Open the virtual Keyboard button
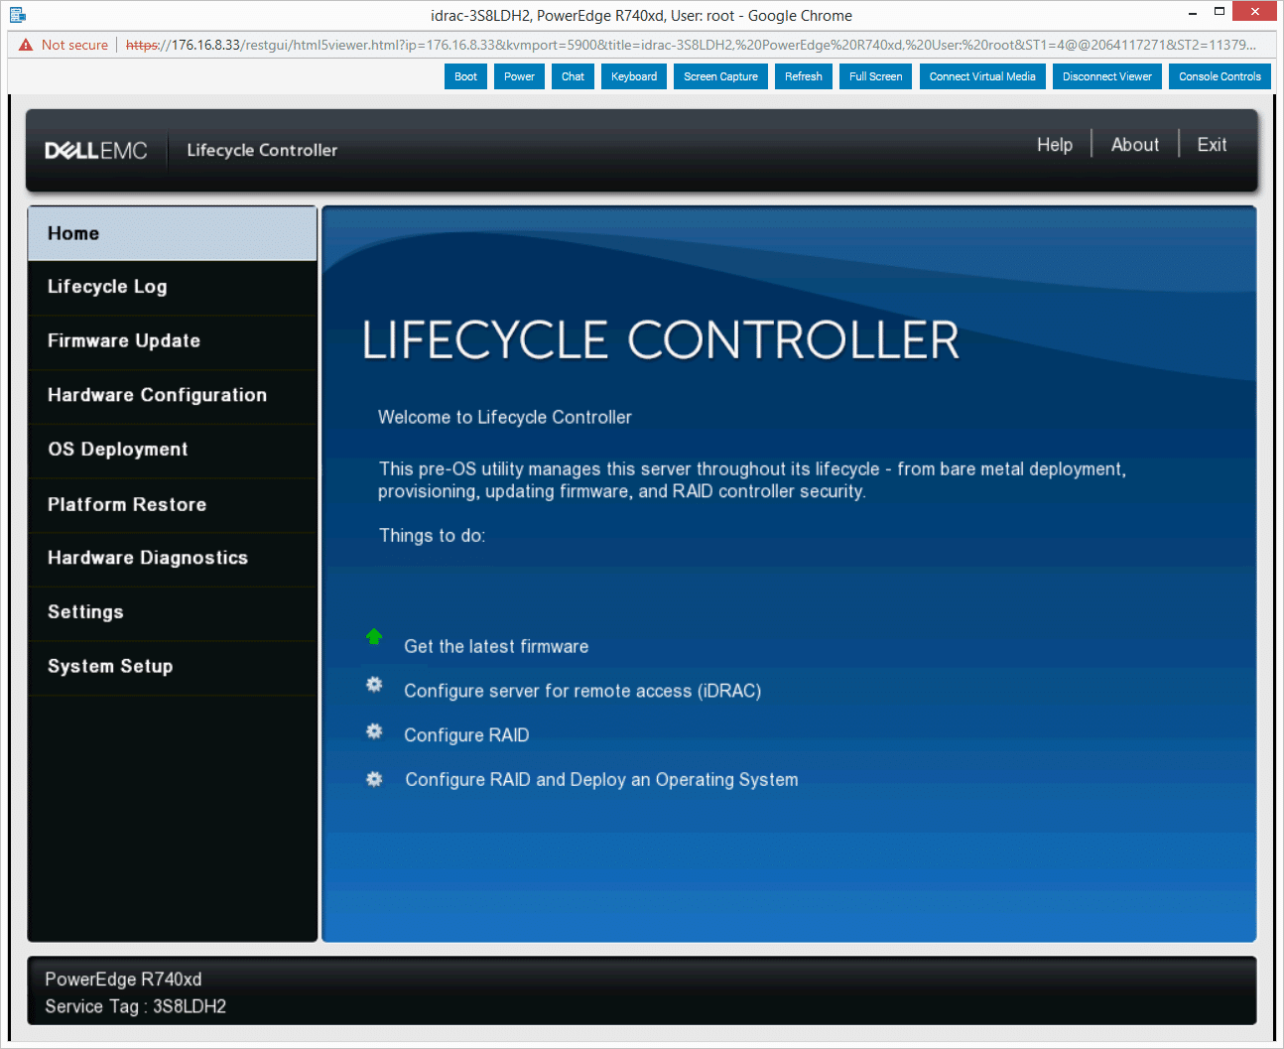This screenshot has height=1049, width=1284. 634,76
